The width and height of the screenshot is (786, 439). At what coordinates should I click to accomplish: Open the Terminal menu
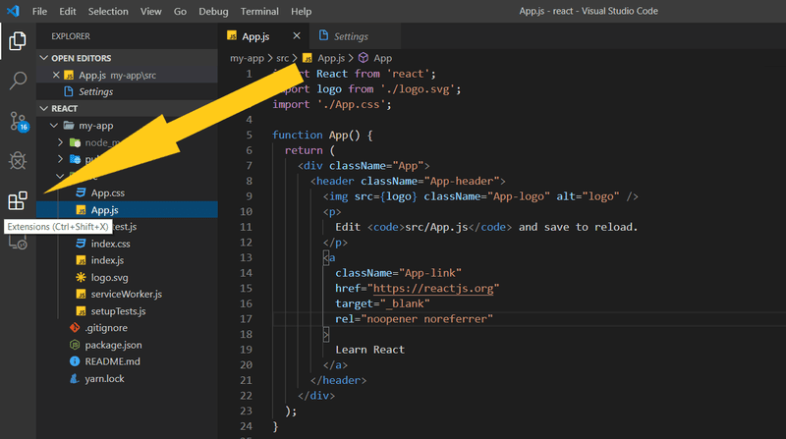[259, 11]
